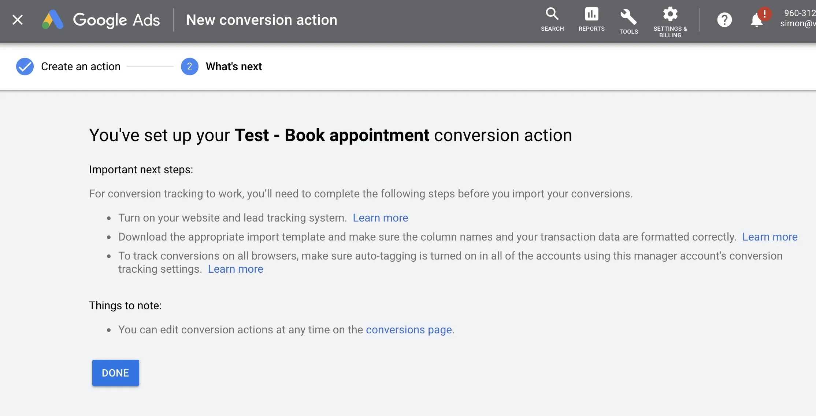Click the completed Create an action checkmark

25,67
